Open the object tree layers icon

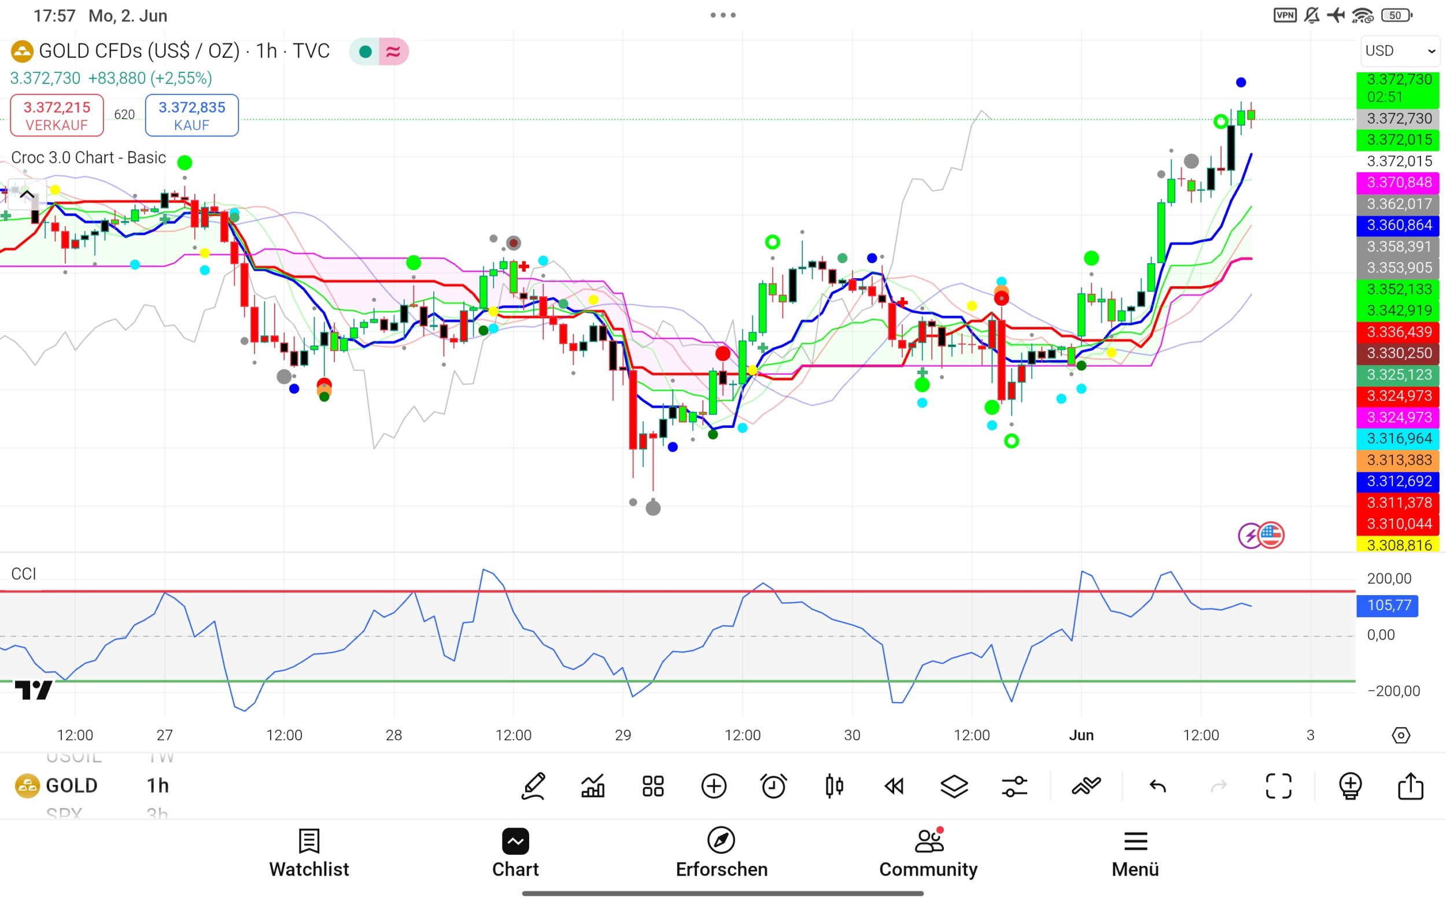[x=954, y=785]
